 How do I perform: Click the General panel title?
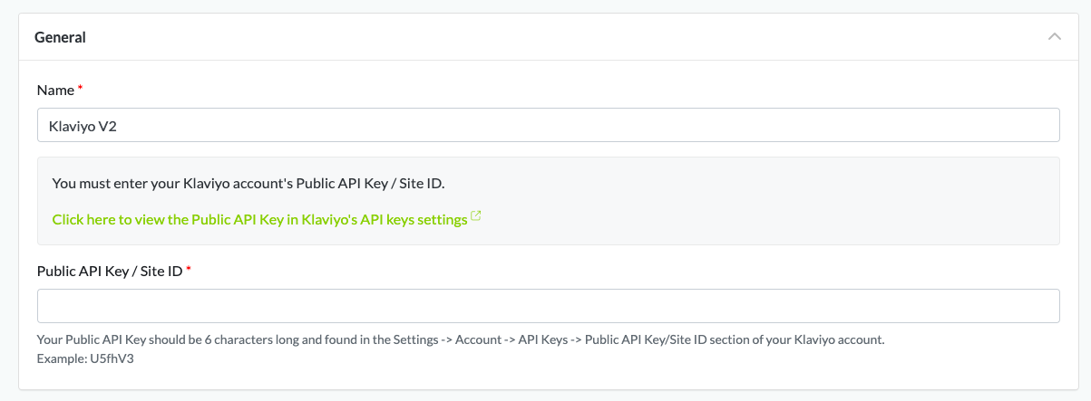(60, 37)
